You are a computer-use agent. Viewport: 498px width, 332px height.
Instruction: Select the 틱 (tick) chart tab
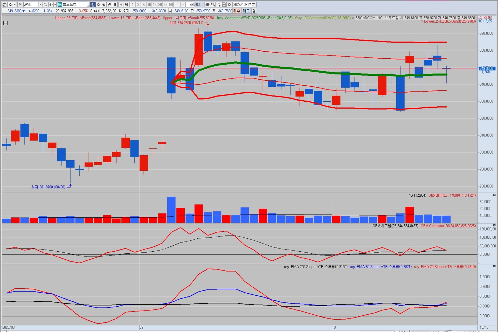[126, 4]
